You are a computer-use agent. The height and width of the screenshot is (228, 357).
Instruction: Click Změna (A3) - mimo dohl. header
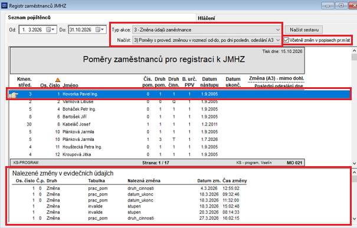(x=276, y=78)
